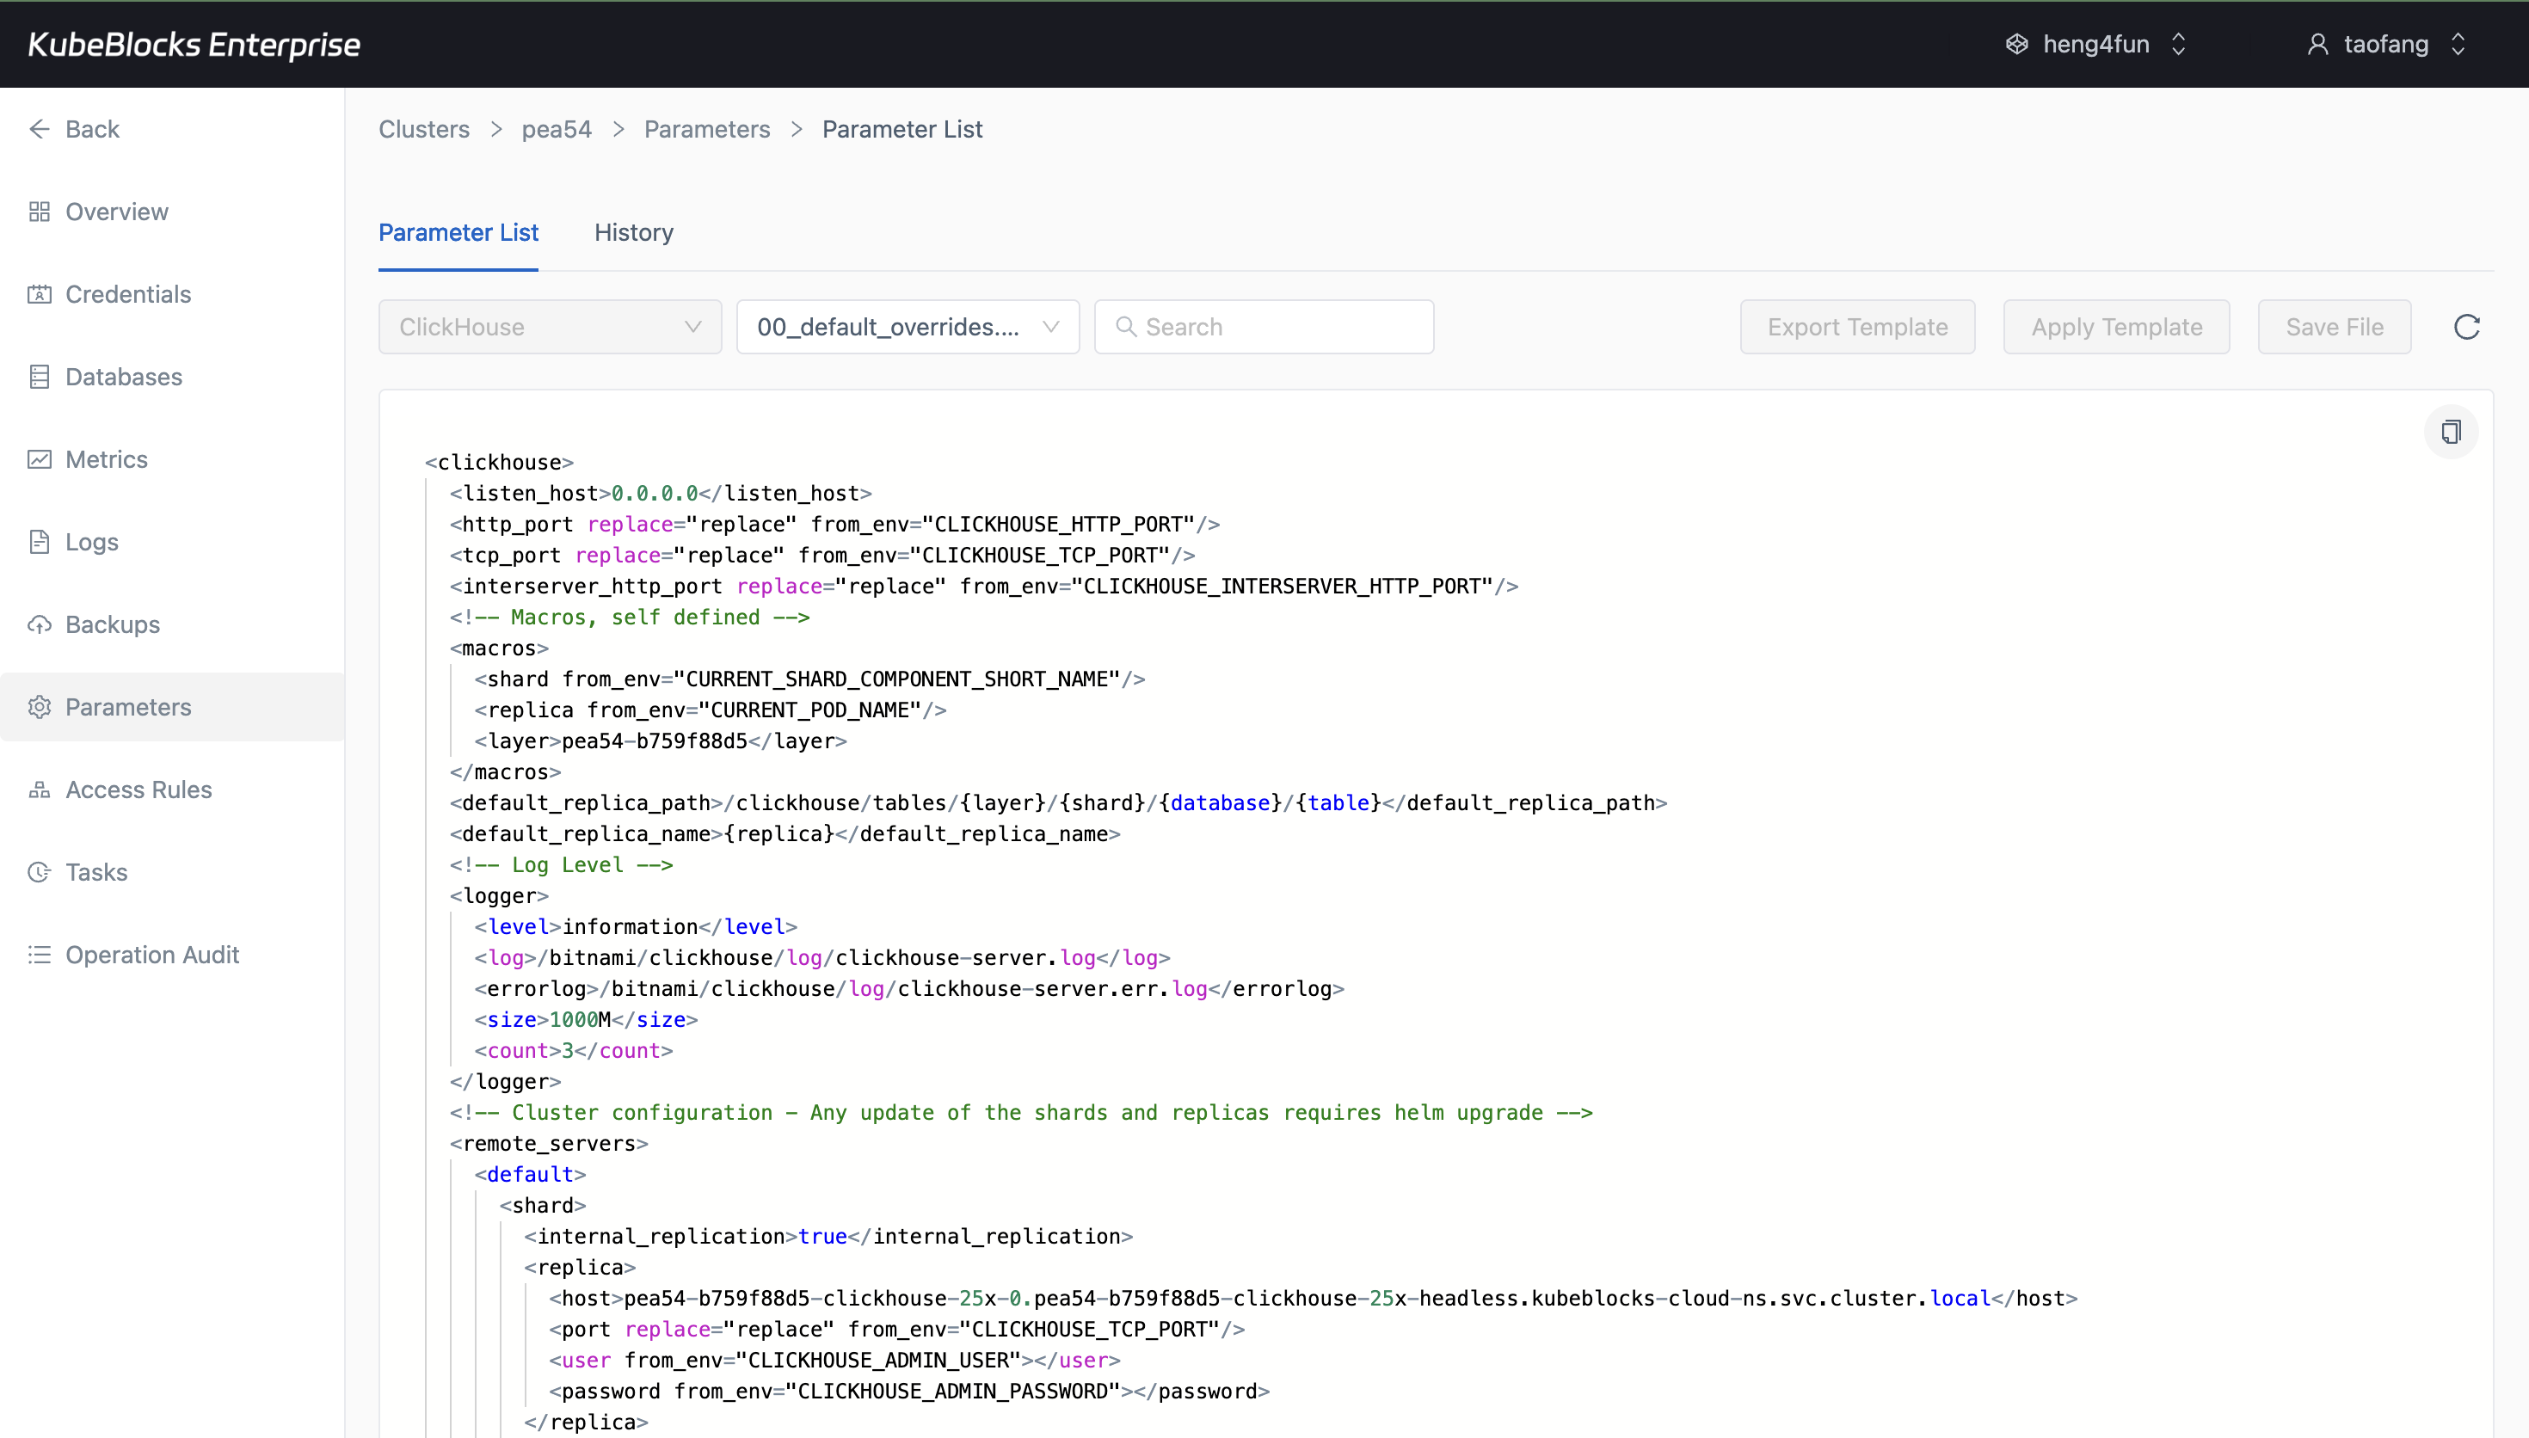
Task: Open the Databases panel
Action: point(123,377)
